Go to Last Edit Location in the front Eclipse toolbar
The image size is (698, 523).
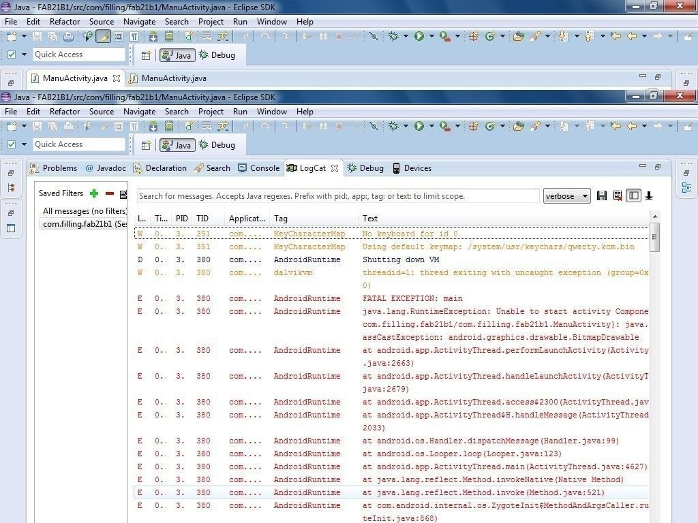pyautogui.click(x=616, y=126)
